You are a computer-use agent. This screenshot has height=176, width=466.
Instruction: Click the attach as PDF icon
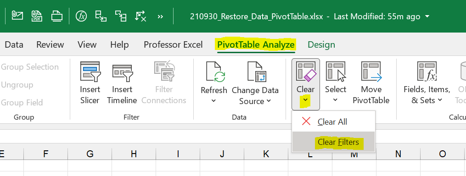[x=37, y=16]
